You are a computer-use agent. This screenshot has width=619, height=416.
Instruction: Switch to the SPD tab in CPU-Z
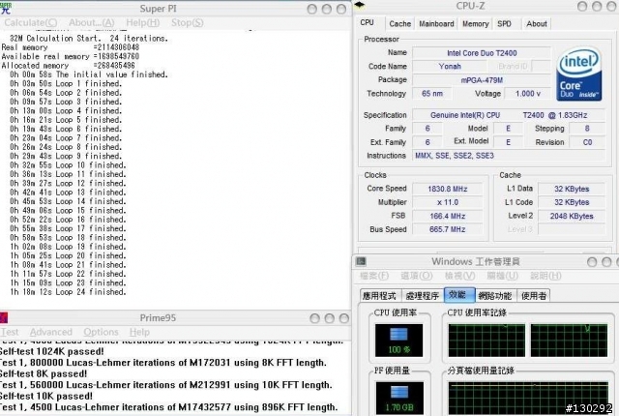tap(504, 24)
